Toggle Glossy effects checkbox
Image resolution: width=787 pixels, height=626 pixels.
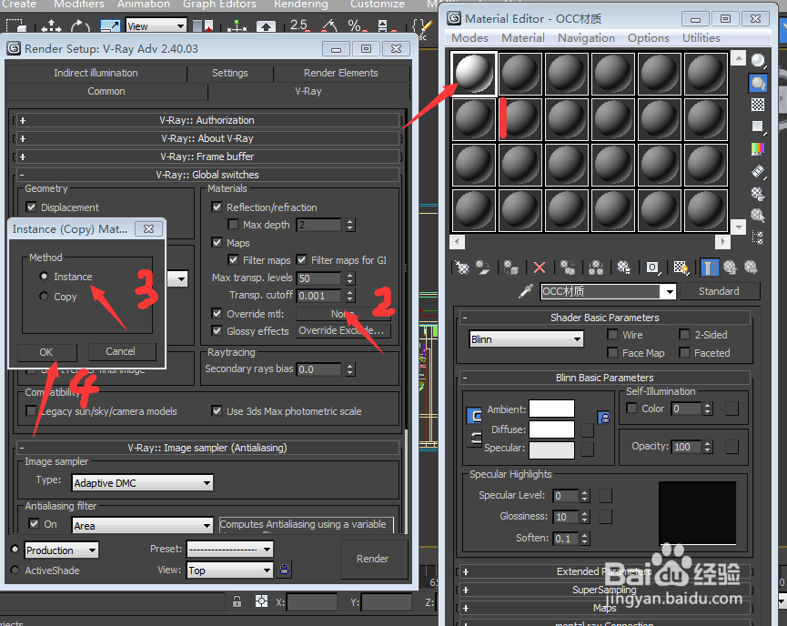click(217, 331)
